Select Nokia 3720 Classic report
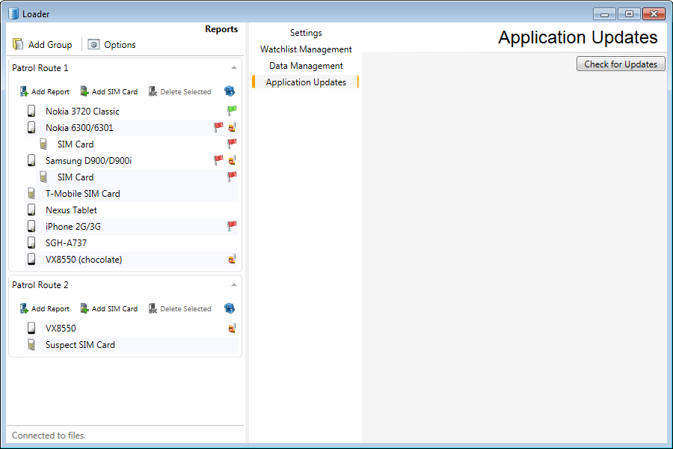The width and height of the screenshot is (673, 449). (131, 112)
